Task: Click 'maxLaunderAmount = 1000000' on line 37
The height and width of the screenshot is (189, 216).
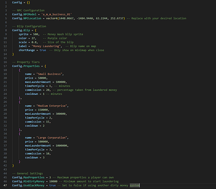Action: click(46, 146)
